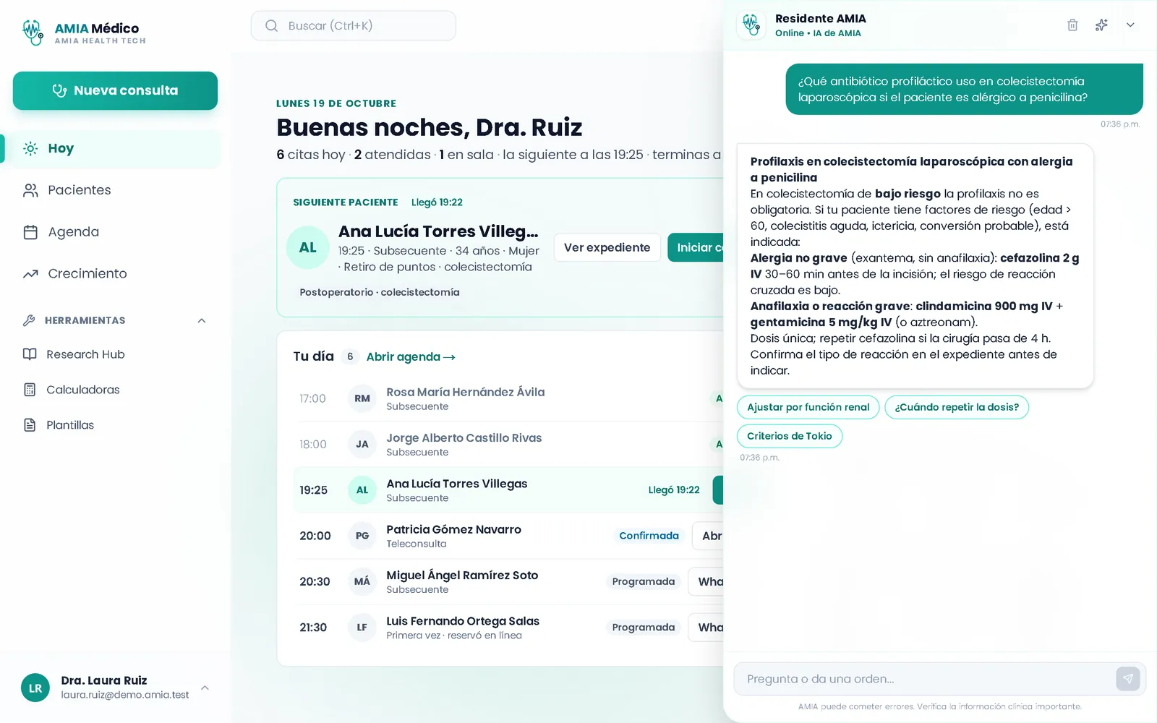Viewport: 1157px width, 723px height.
Task: Expand the Dra. Laura Ruiz account menu
Action: (x=205, y=688)
